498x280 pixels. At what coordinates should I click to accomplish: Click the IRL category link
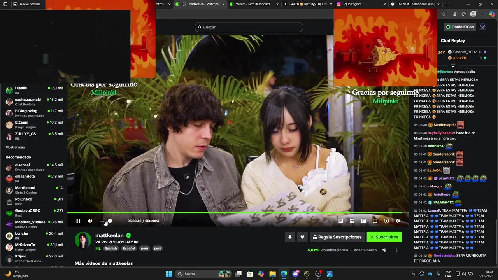click(98, 248)
